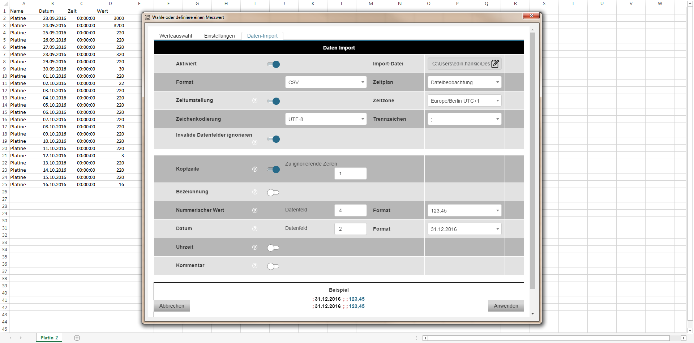
Task: Click the 'Datum' header cell
Action: 52,11
